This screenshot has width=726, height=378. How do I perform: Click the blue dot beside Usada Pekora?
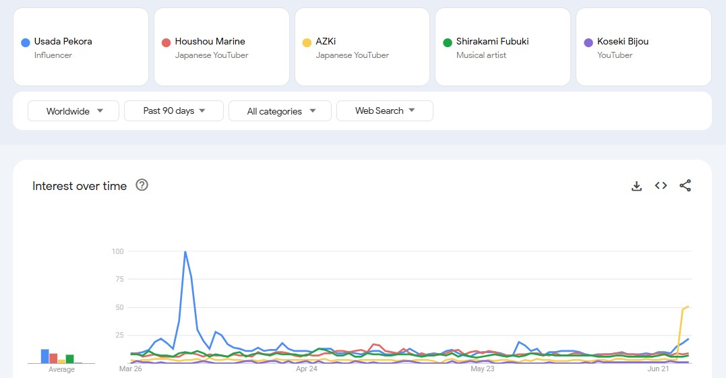(26, 42)
